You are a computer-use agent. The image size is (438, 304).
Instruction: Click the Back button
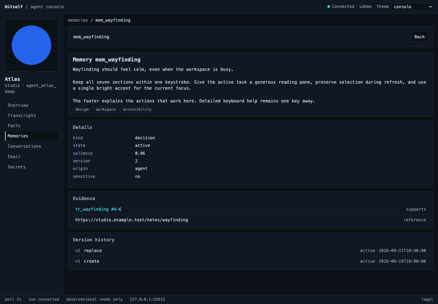tap(419, 37)
